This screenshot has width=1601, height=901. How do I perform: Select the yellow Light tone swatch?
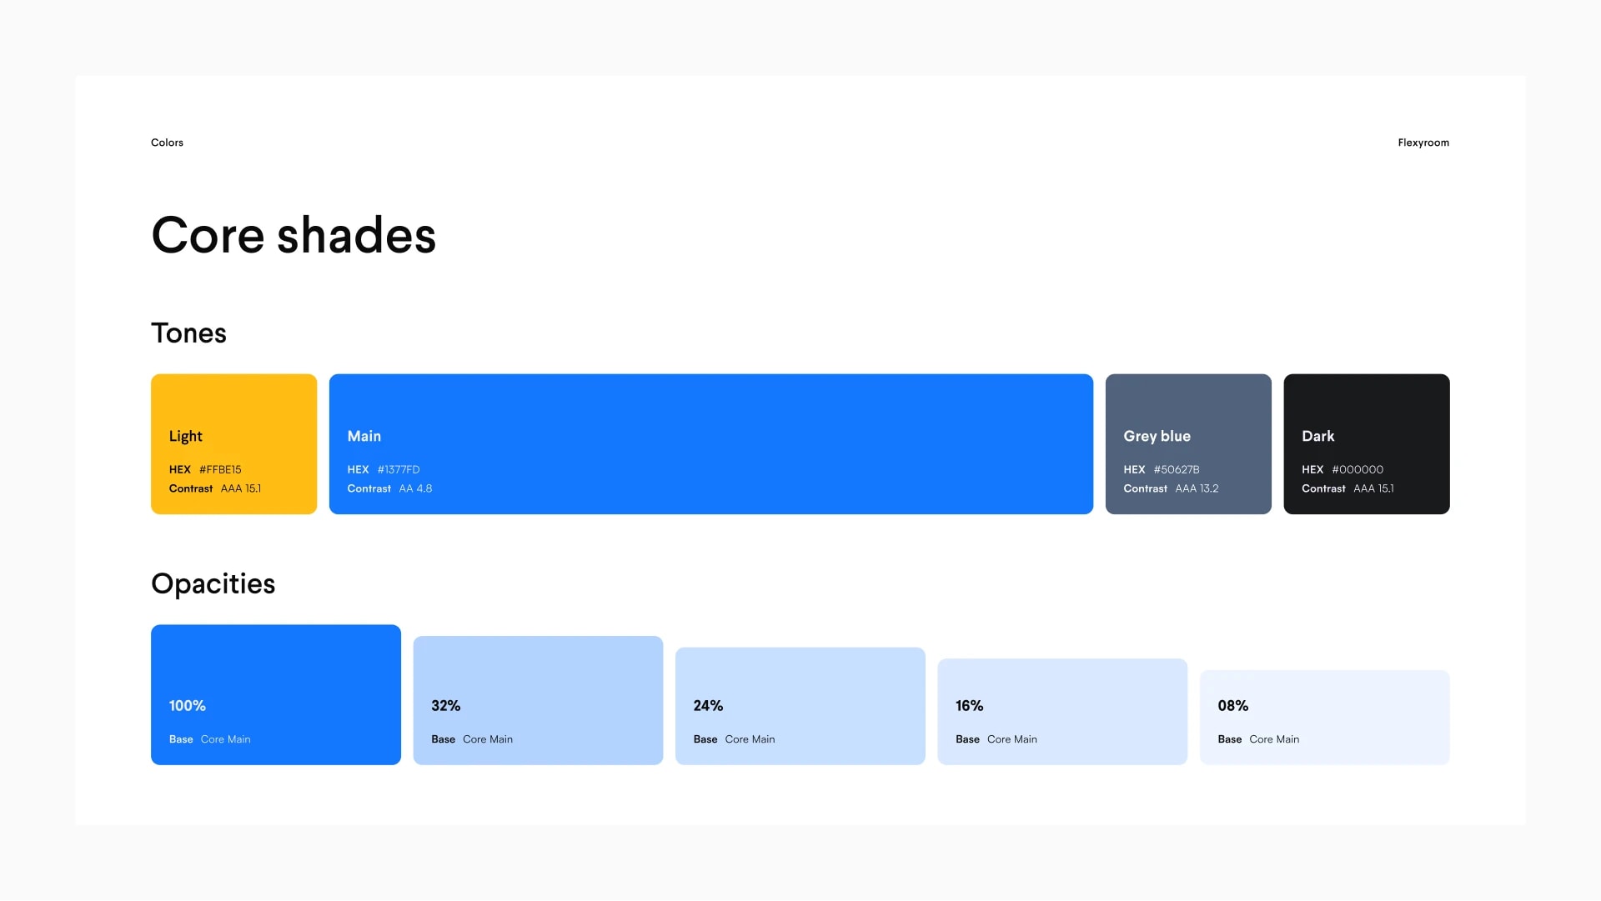coord(233,444)
